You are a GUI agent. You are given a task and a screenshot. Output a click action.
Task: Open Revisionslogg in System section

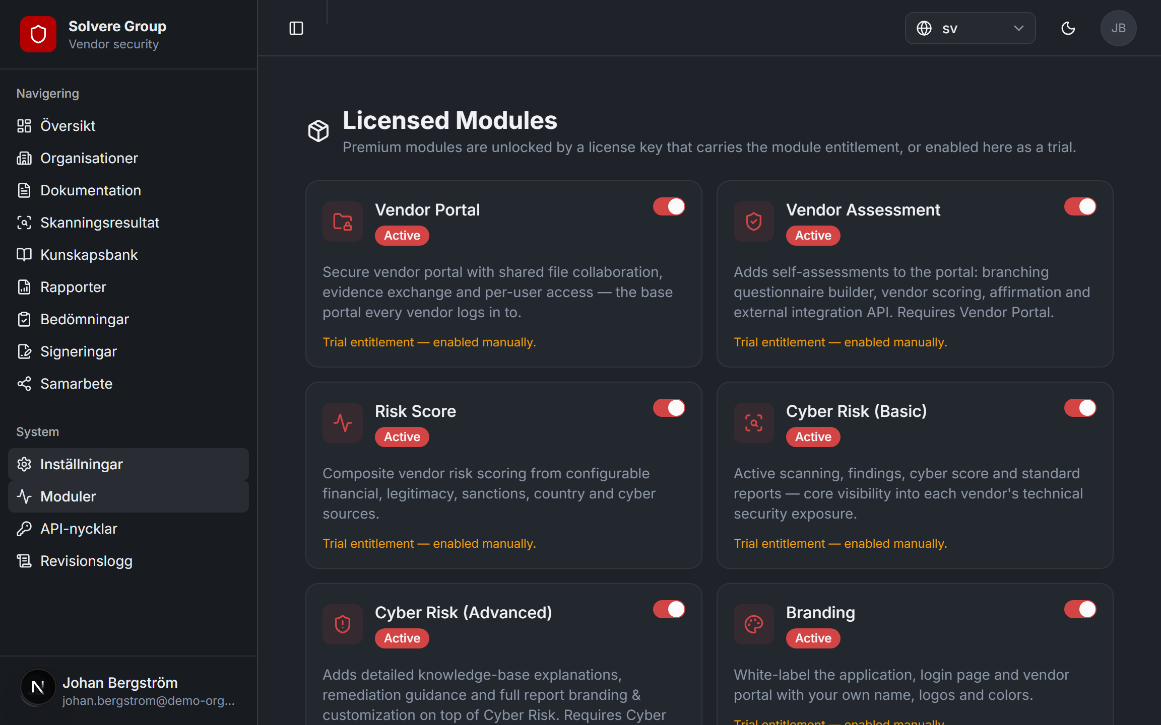128,561
